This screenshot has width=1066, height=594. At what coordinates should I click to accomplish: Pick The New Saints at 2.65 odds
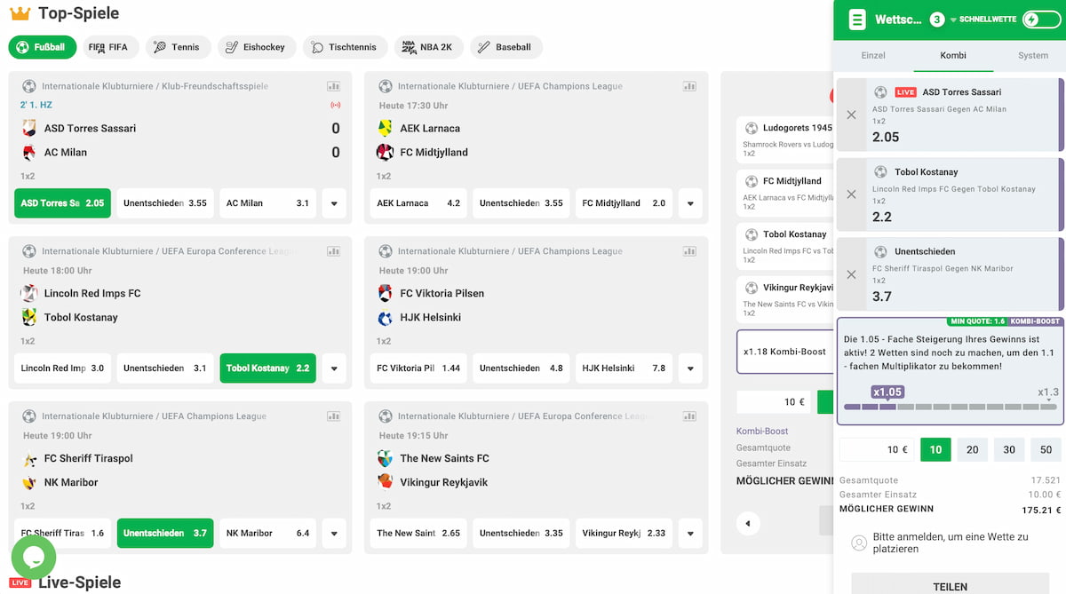418,534
